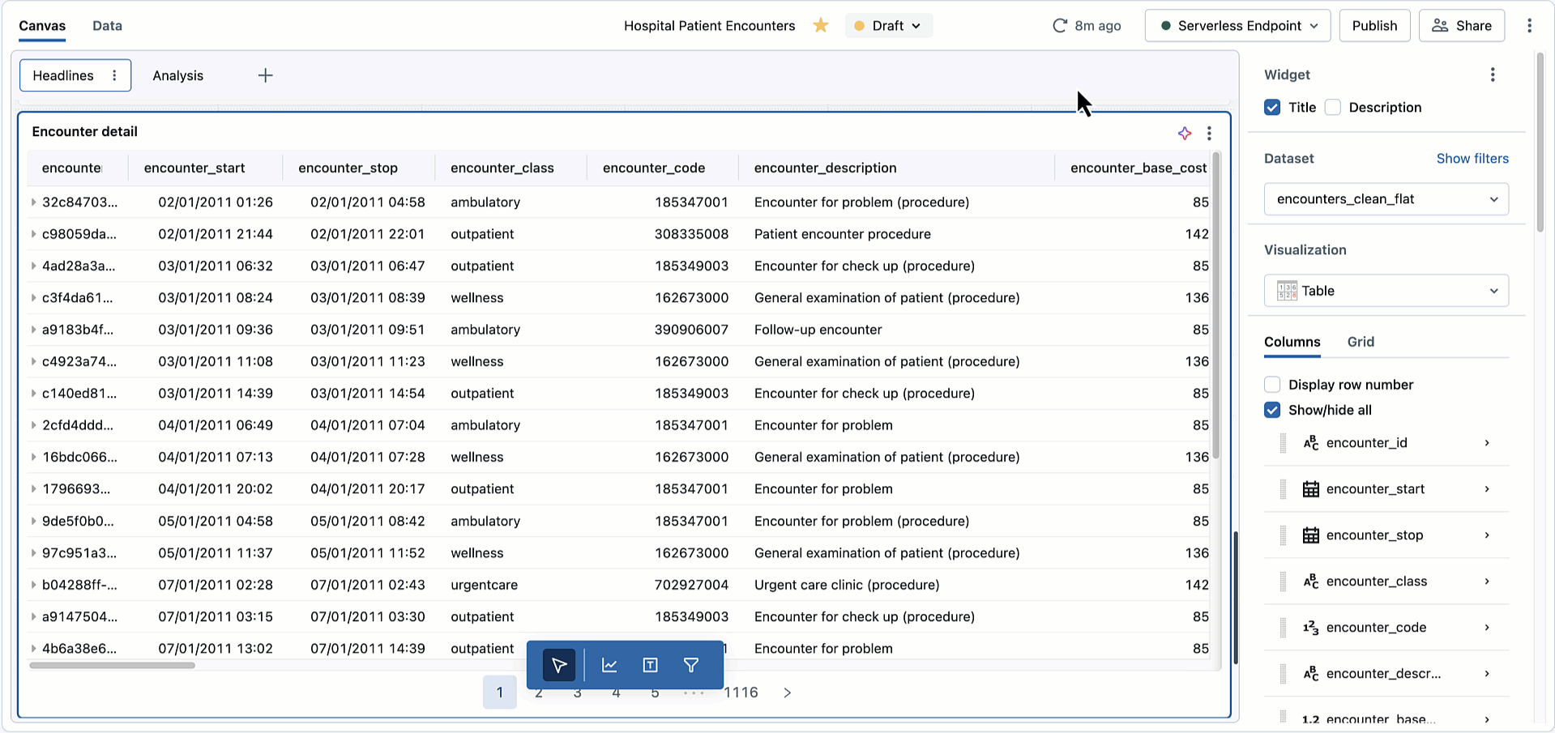1555x733 pixels.
Task: Switch to the Grid tab
Action: [1361, 342]
